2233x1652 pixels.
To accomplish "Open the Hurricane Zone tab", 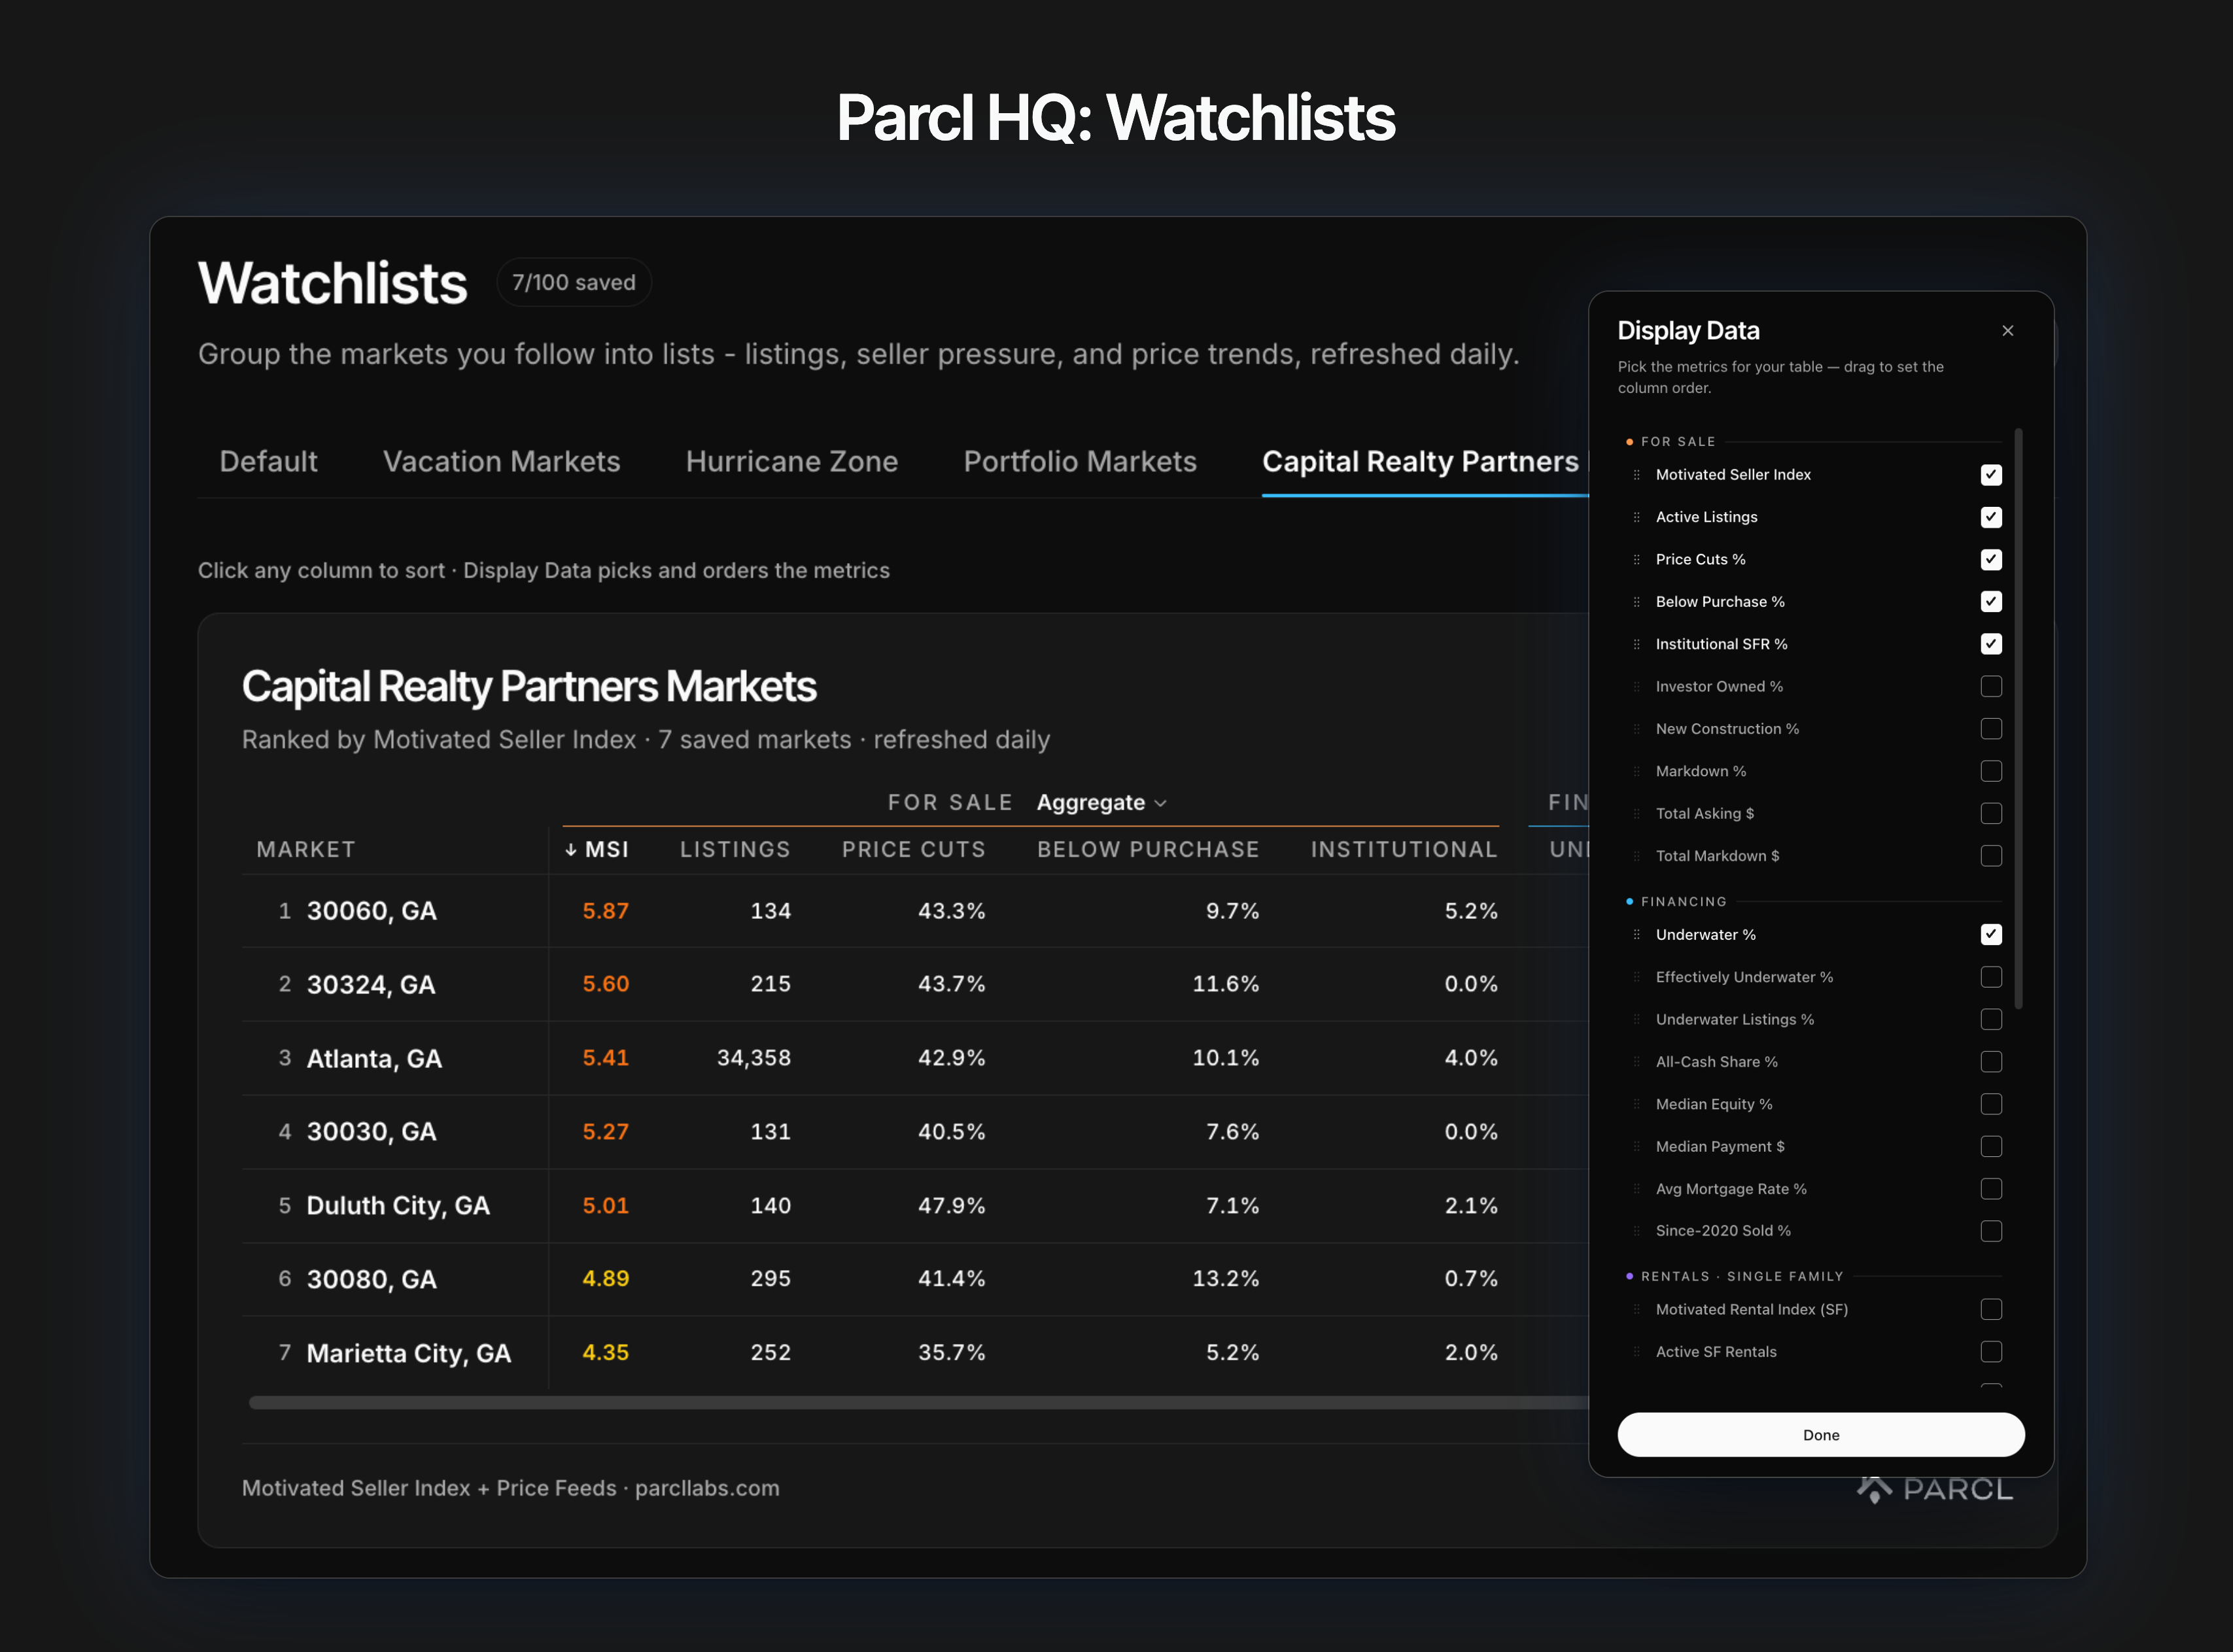I will point(791,462).
